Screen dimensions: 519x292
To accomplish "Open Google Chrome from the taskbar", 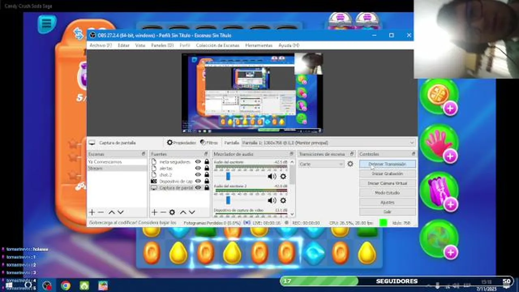I will (x=65, y=286).
